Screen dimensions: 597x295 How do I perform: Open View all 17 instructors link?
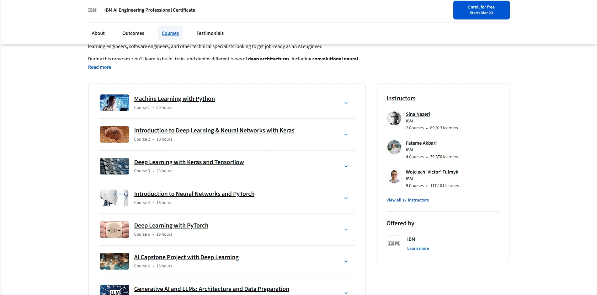point(407,200)
